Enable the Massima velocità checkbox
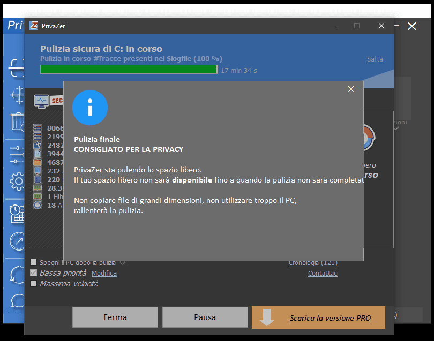 [34, 284]
